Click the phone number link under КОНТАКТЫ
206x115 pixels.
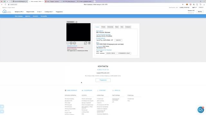103,70
